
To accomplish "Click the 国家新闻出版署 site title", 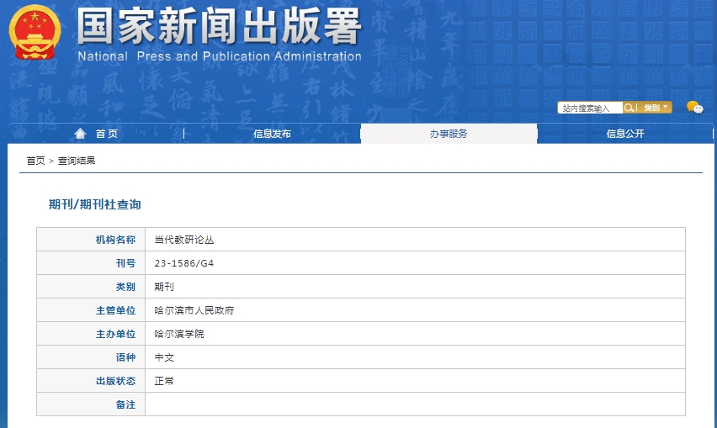I will pyautogui.click(x=219, y=28).
